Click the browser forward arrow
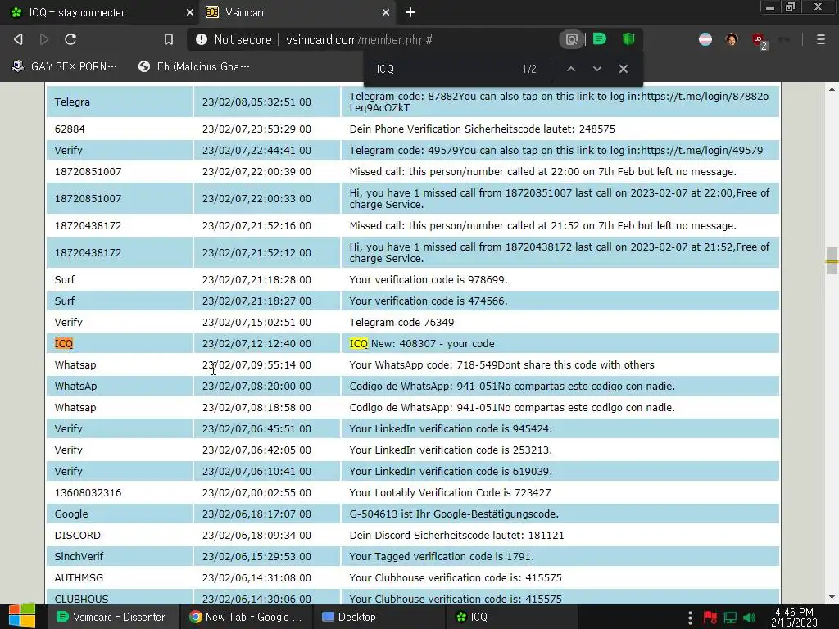Viewport: 839px width, 629px height. (44, 39)
